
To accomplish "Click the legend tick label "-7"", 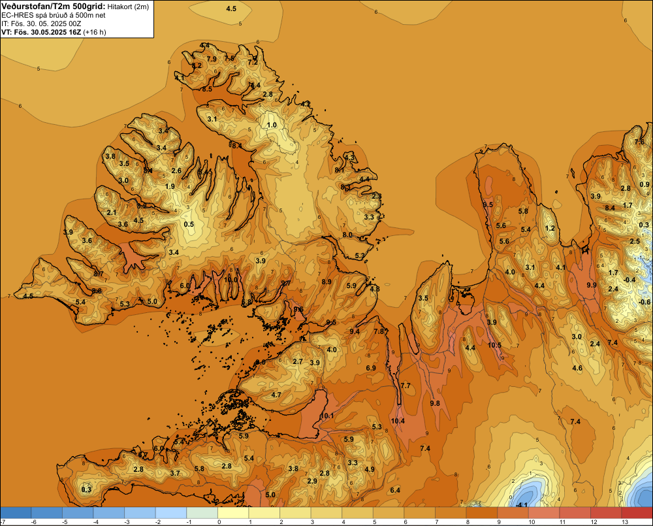I will click(x=3, y=522).
